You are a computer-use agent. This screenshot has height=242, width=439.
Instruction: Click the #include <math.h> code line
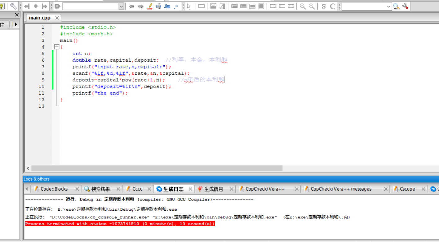86,34
